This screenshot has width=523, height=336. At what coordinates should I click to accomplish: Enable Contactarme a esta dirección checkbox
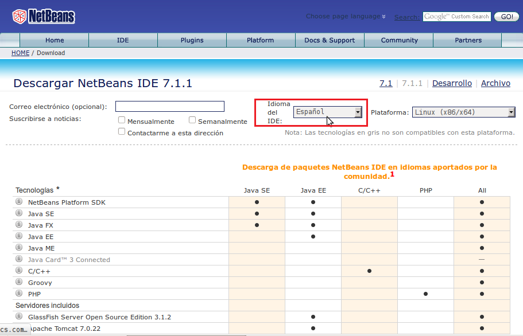click(x=122, y=131)
